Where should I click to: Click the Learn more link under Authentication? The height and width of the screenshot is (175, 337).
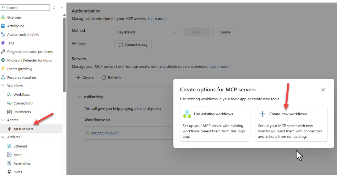157,19
